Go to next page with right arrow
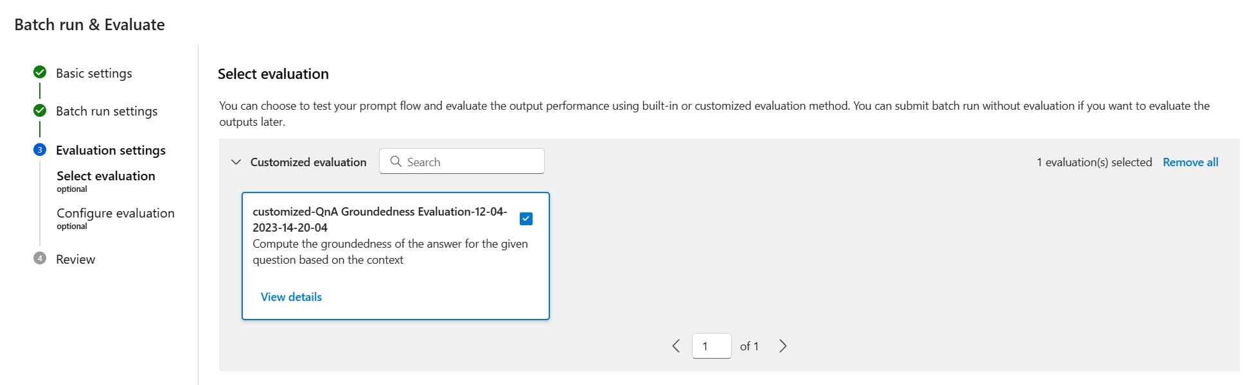Screen dimensions: 1247x385 (x=783, y=346)
